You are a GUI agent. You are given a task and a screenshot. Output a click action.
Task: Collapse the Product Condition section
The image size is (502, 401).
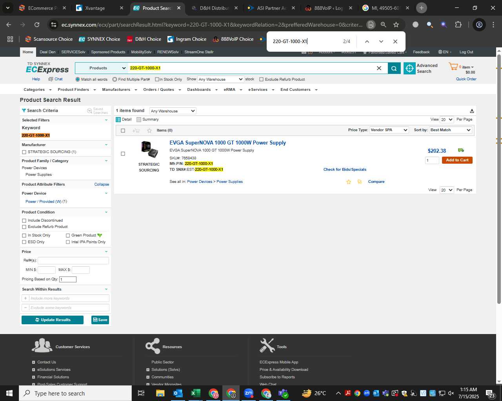(x=106, y=212)
